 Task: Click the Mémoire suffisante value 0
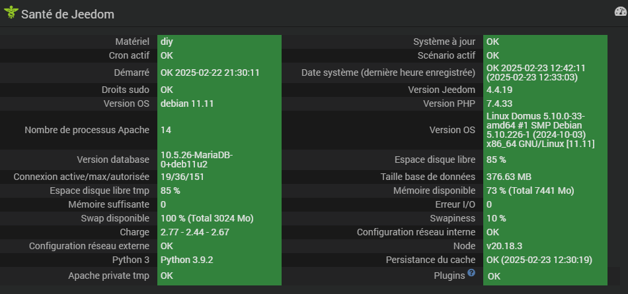[x=163, y=205]
